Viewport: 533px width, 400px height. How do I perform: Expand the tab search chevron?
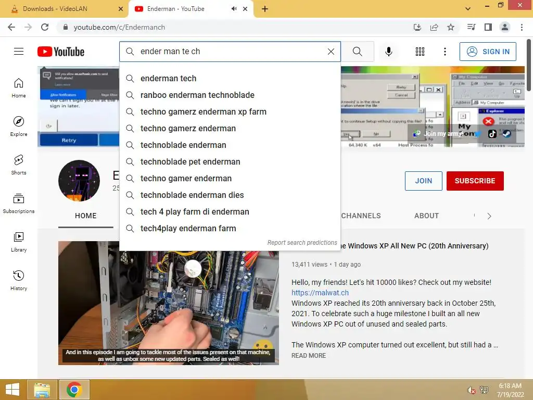(x=468, y=9)
